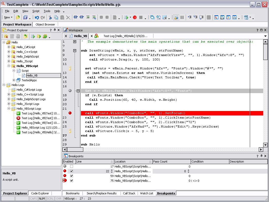Switch to the Code Explorer tab
Viewport: 269px width, 202px height.
(x=40, y=193)
